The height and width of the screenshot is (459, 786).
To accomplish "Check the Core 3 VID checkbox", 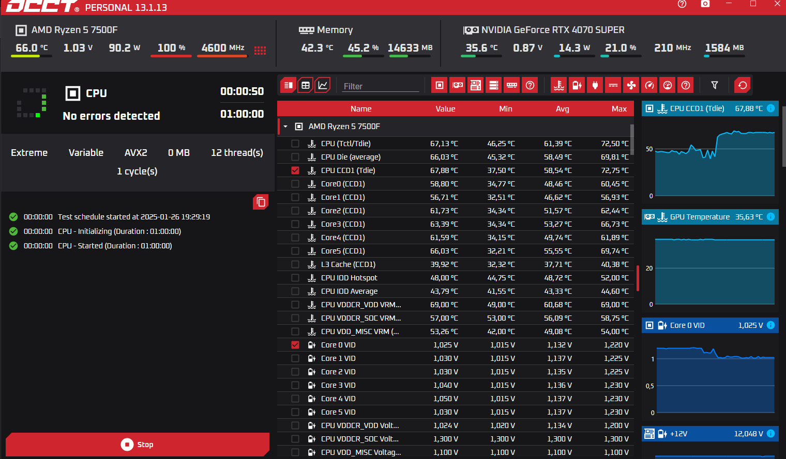I will [x=295, y=385].
